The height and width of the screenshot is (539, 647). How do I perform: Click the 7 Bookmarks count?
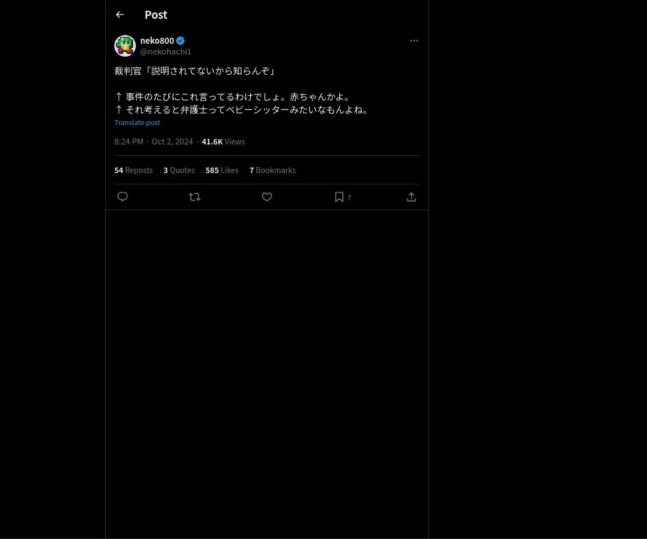click(272, 170)
